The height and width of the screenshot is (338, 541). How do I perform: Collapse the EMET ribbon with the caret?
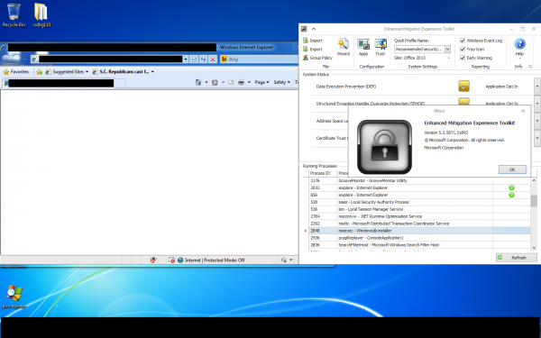(x=314, y=29)
